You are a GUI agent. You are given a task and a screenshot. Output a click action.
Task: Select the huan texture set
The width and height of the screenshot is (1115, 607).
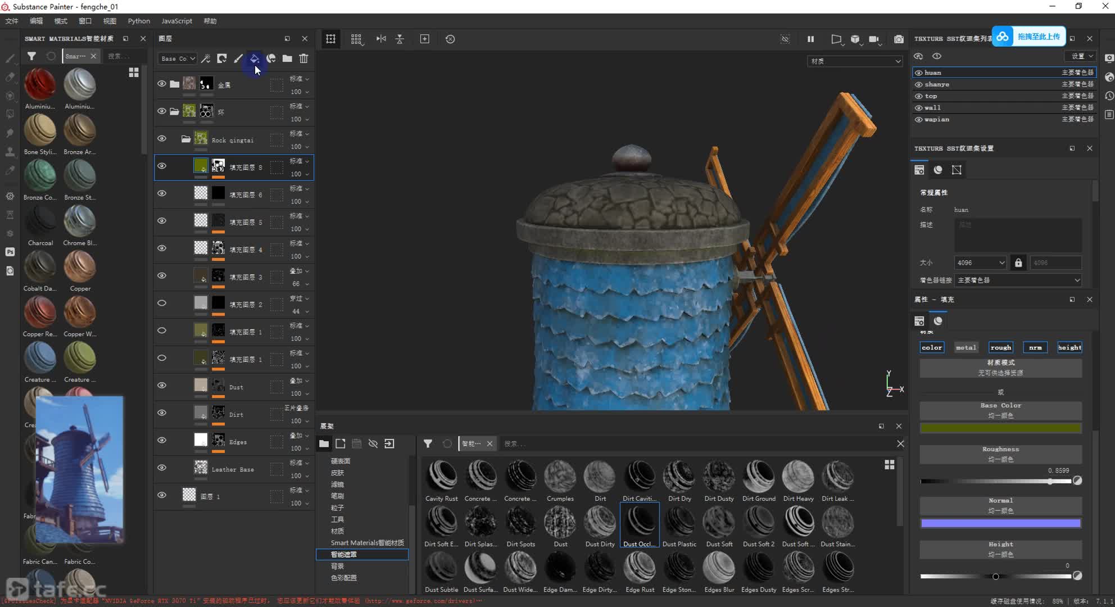(1004, 73)
